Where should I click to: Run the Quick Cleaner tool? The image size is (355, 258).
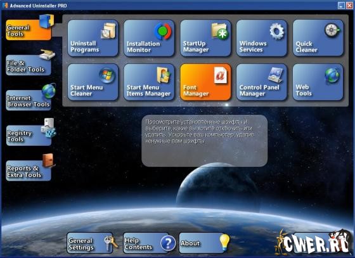coord(318,38)
